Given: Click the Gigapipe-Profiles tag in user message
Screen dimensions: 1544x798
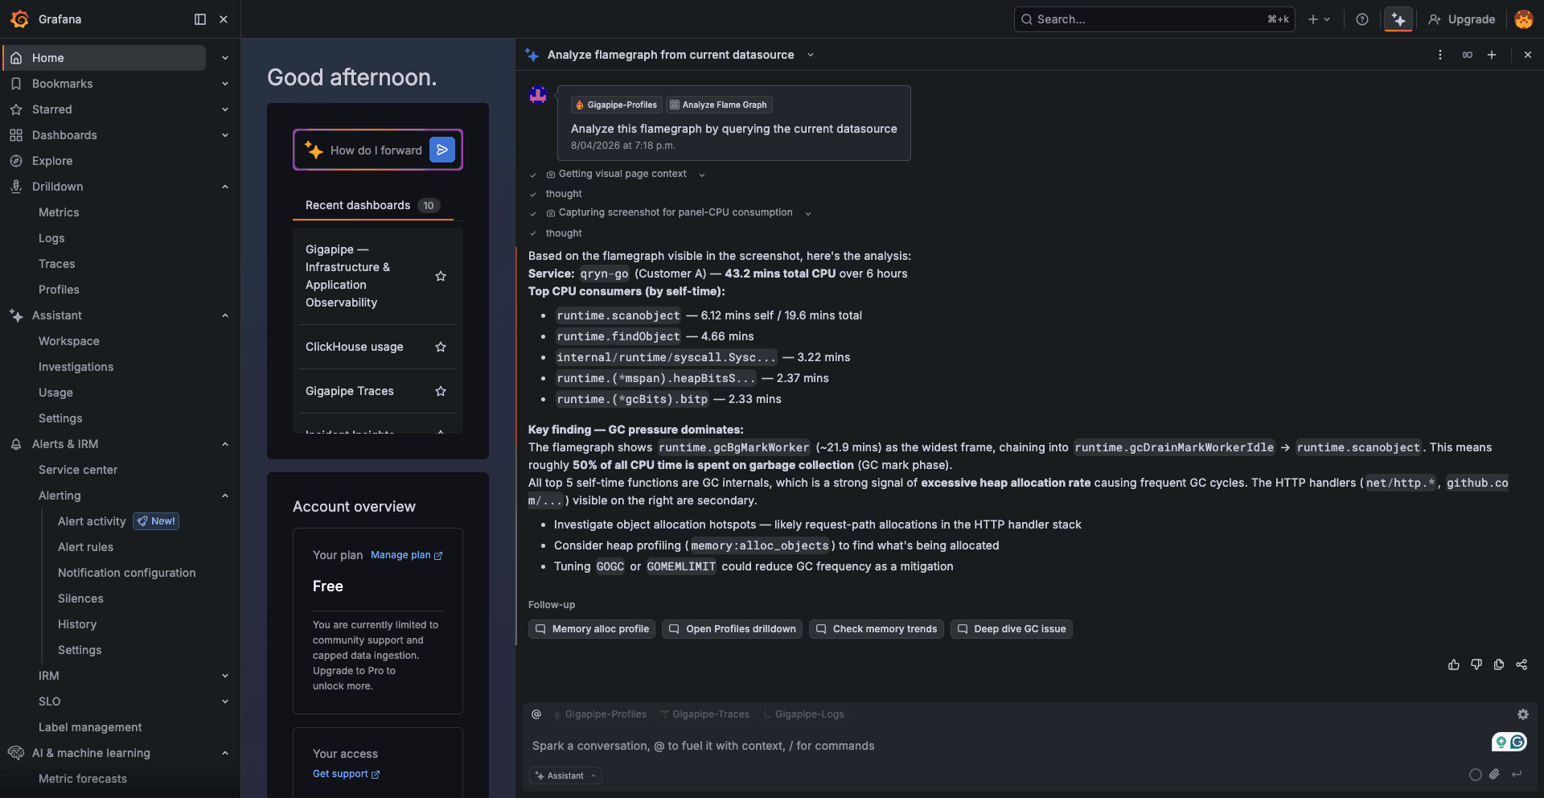Looking at the screenshot, I should click(616, 105).
